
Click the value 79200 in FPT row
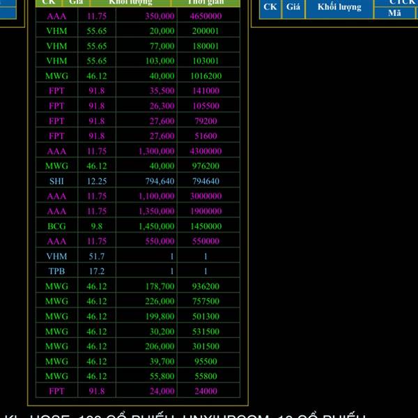206,121
